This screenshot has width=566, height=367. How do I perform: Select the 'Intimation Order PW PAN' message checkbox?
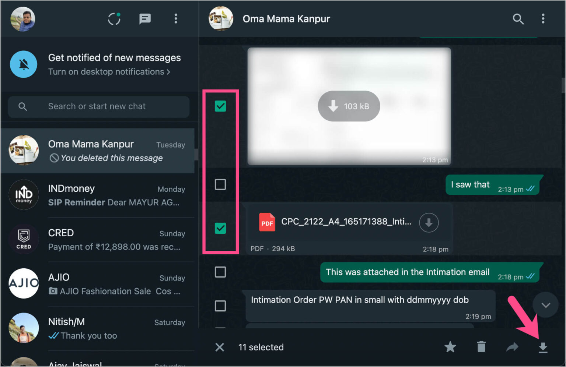click(x=220, y=306)
